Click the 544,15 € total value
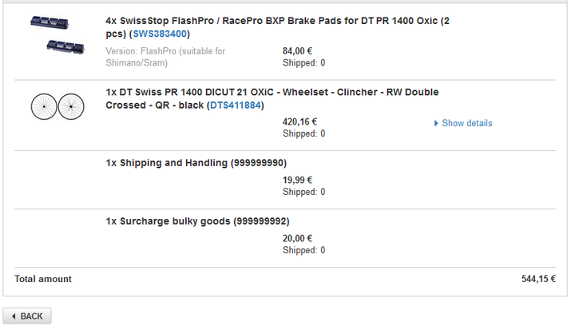This screenshot has width=575, height=326. [538, 279]
